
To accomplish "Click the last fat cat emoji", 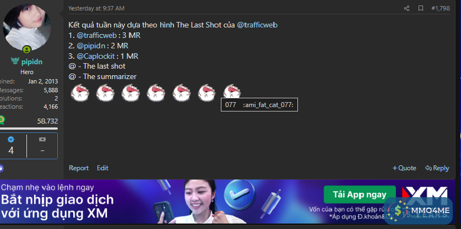I will click(x=232, y=91).
